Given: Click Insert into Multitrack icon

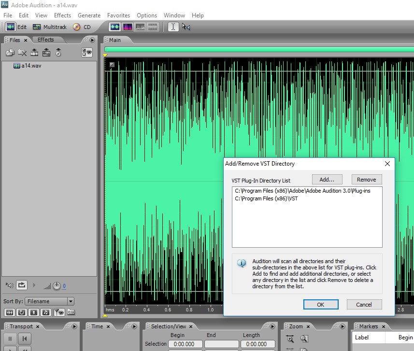Looking at the screenshot, I should (x=46, y=53).
